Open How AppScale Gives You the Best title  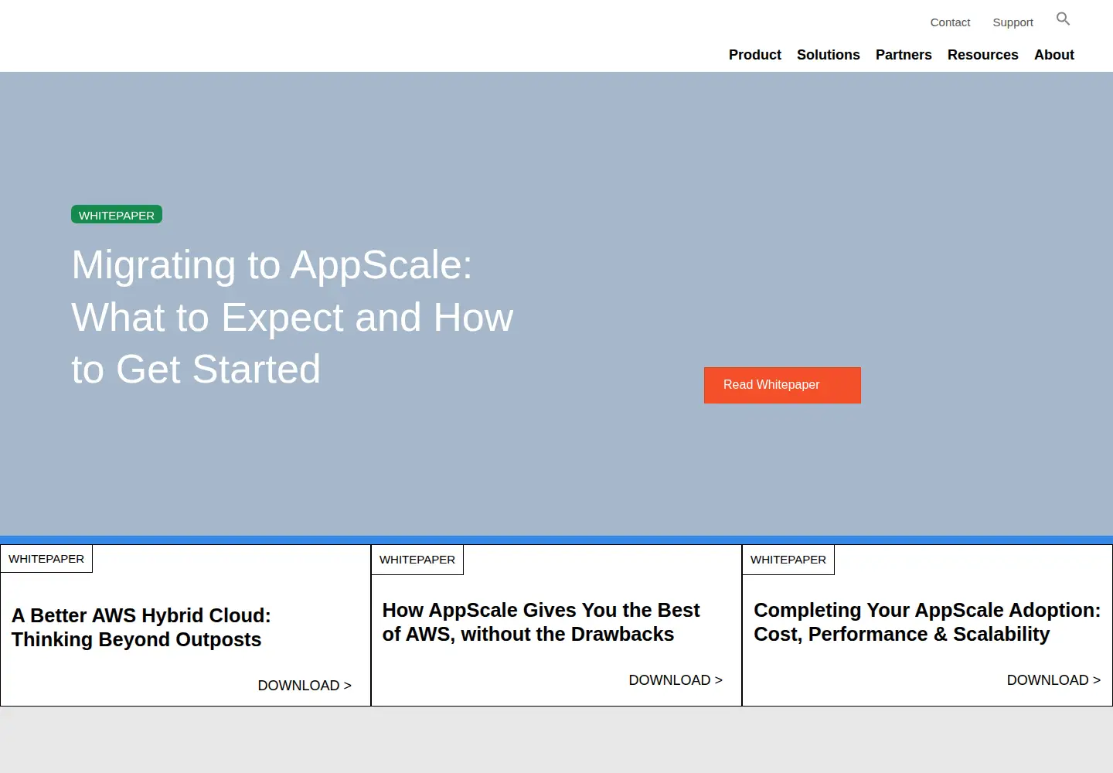(541, 622)
